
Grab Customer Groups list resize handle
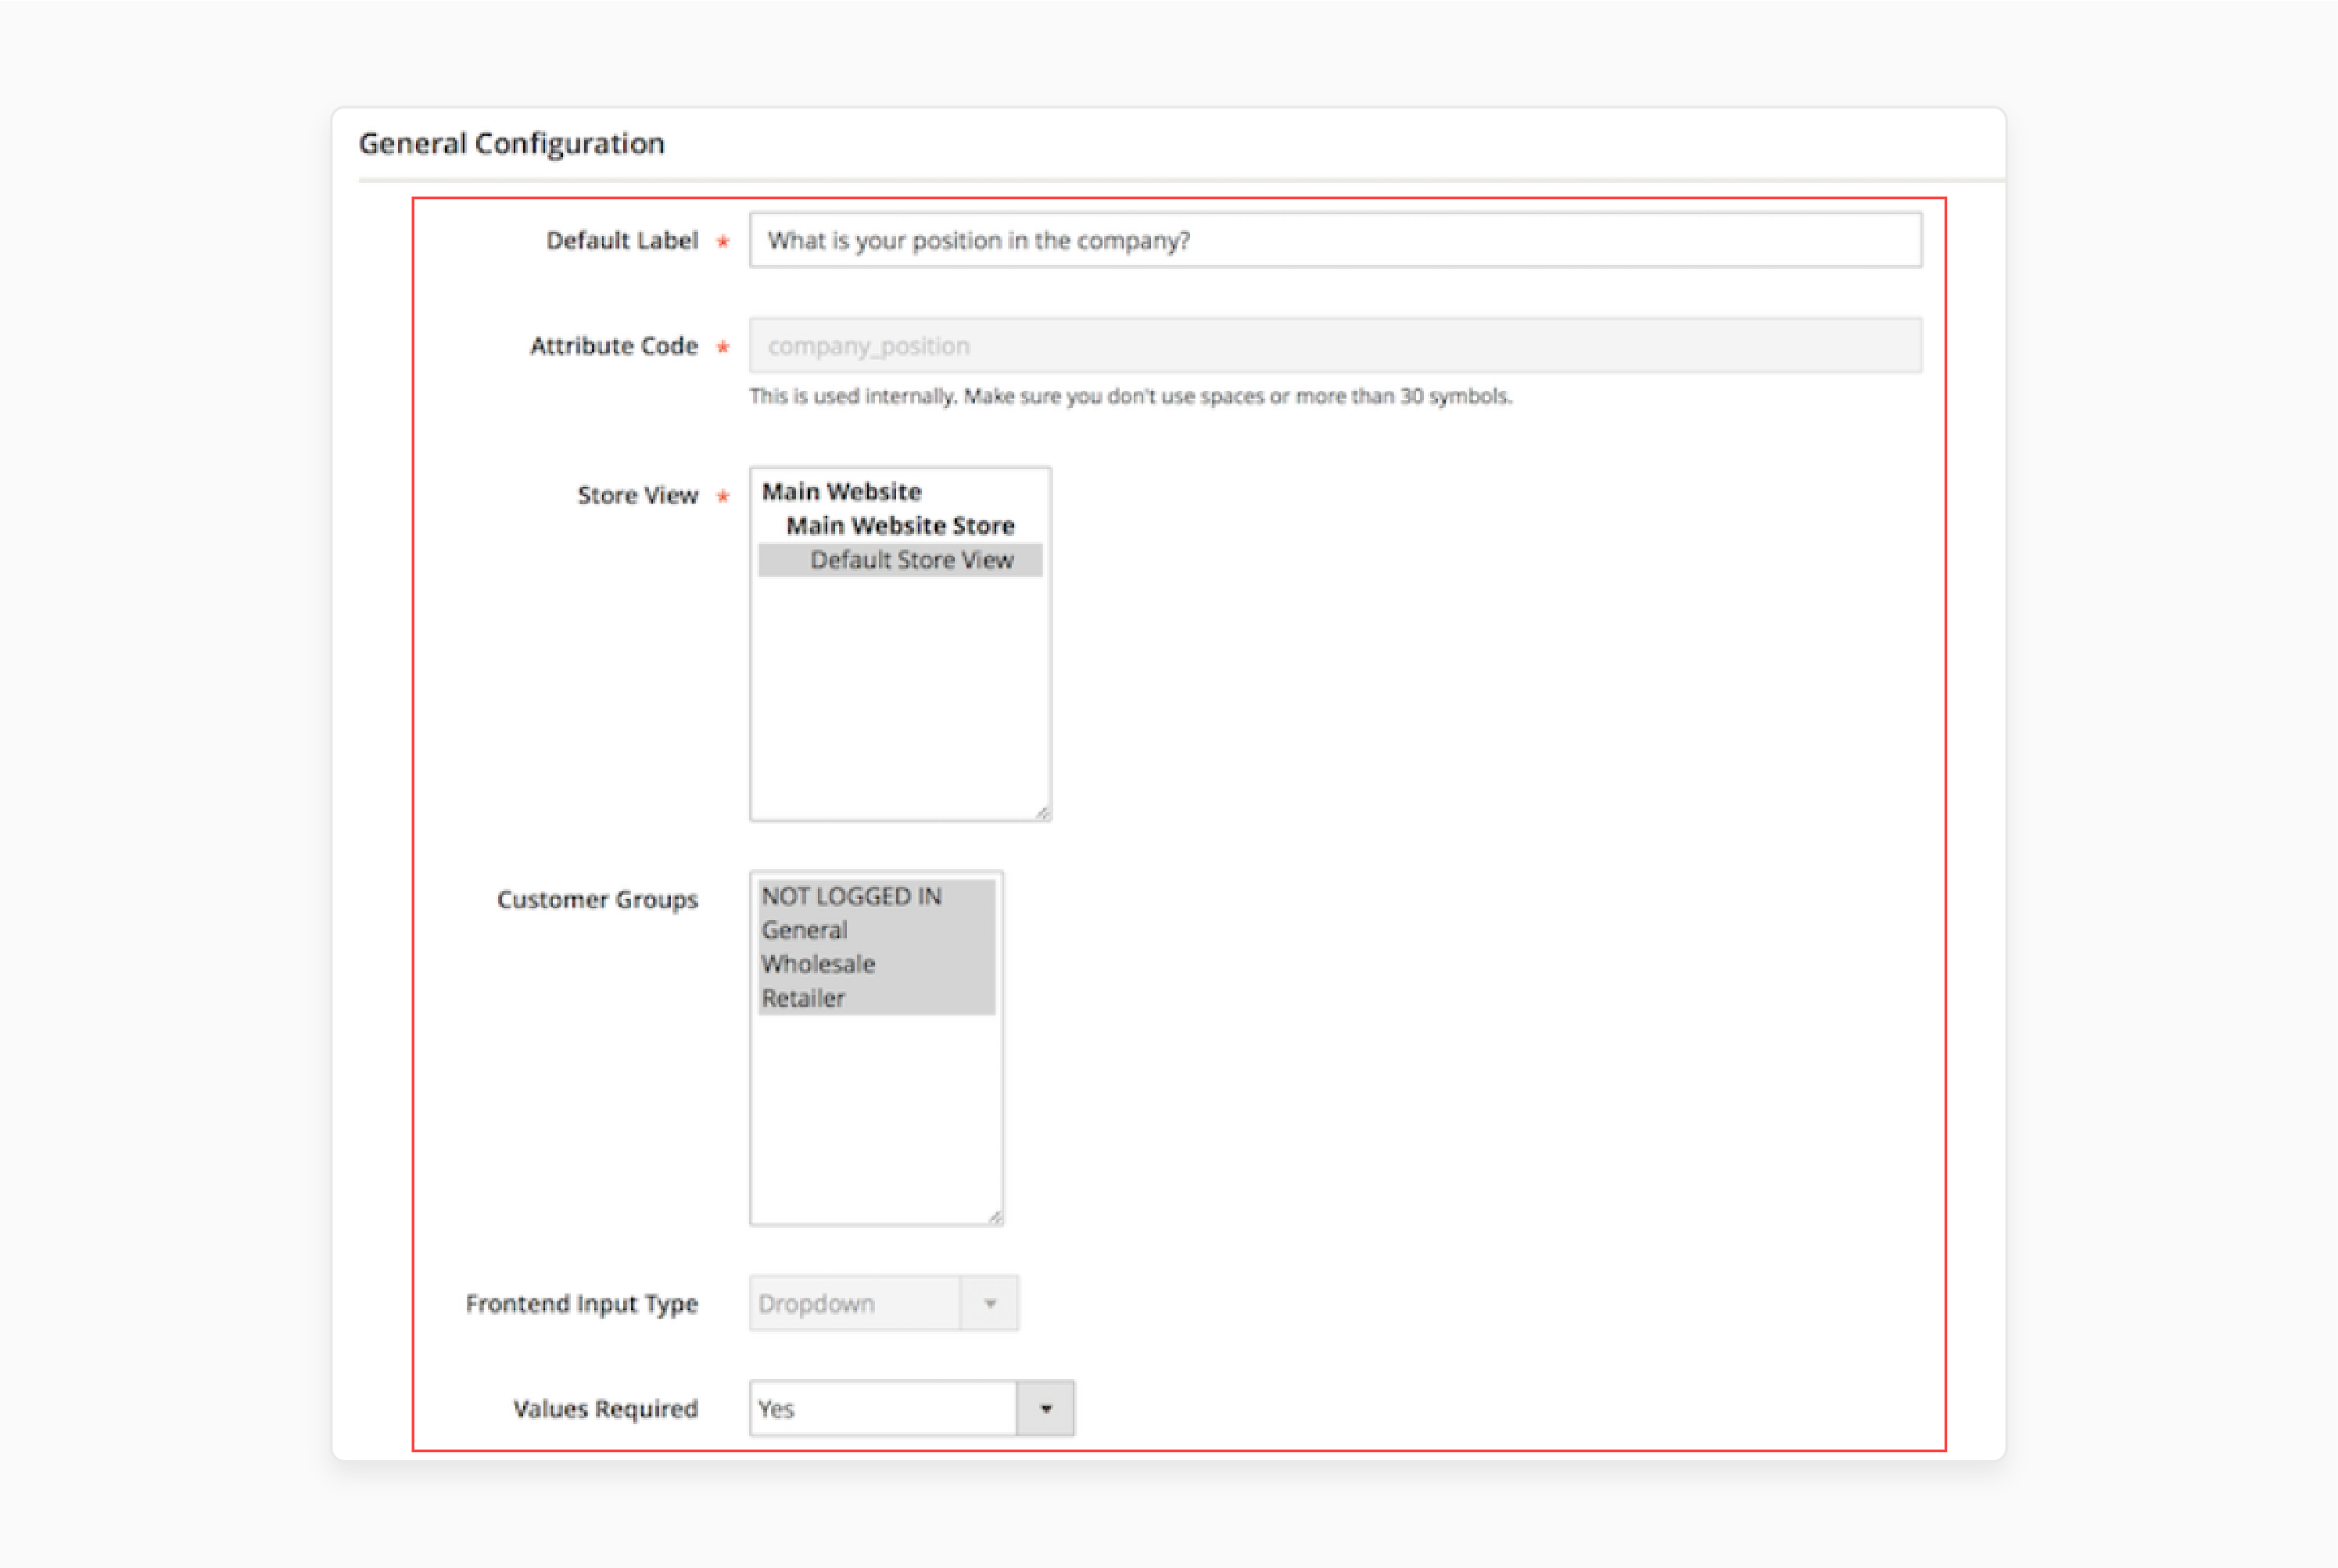995,1217
